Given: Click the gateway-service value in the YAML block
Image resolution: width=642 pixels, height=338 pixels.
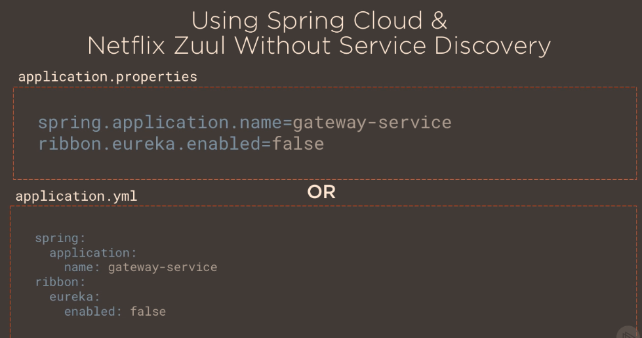Looking at the screenshot, I should coord(162,267).
